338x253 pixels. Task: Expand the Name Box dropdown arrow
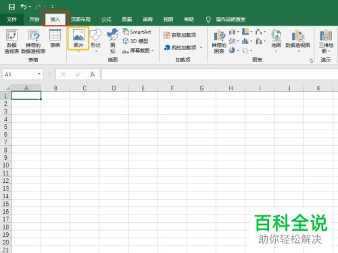(x=39, y=74)
